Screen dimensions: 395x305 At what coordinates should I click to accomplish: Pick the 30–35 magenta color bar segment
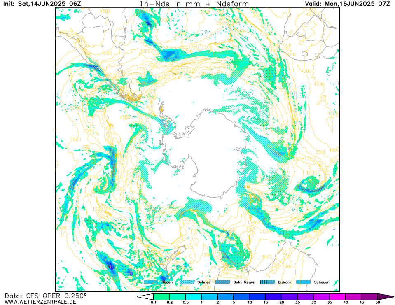coord(322,297)
